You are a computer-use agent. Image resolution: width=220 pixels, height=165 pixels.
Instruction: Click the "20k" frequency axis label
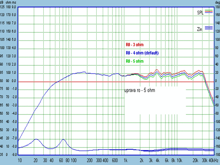195,160
